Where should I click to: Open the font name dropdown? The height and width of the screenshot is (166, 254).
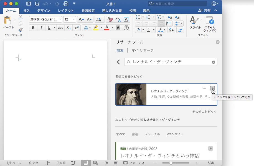coord(60,19)
